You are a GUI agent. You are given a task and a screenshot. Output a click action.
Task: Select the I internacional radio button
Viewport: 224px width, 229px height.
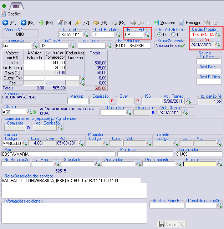click(x=173, y=34)
